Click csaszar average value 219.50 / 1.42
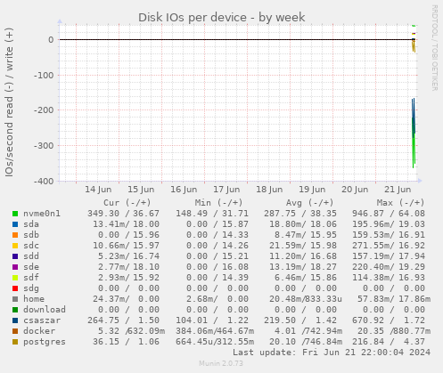Image resolution: width=443 pixels, height=373 pixels. click(300, 320)
